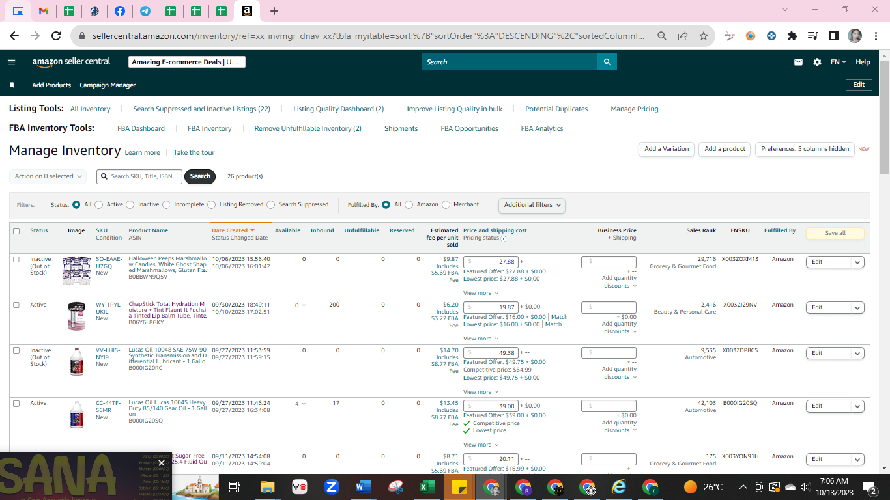
Task: Check the Lucas Oil 10048 row checkbox
Action: (16, 350)
